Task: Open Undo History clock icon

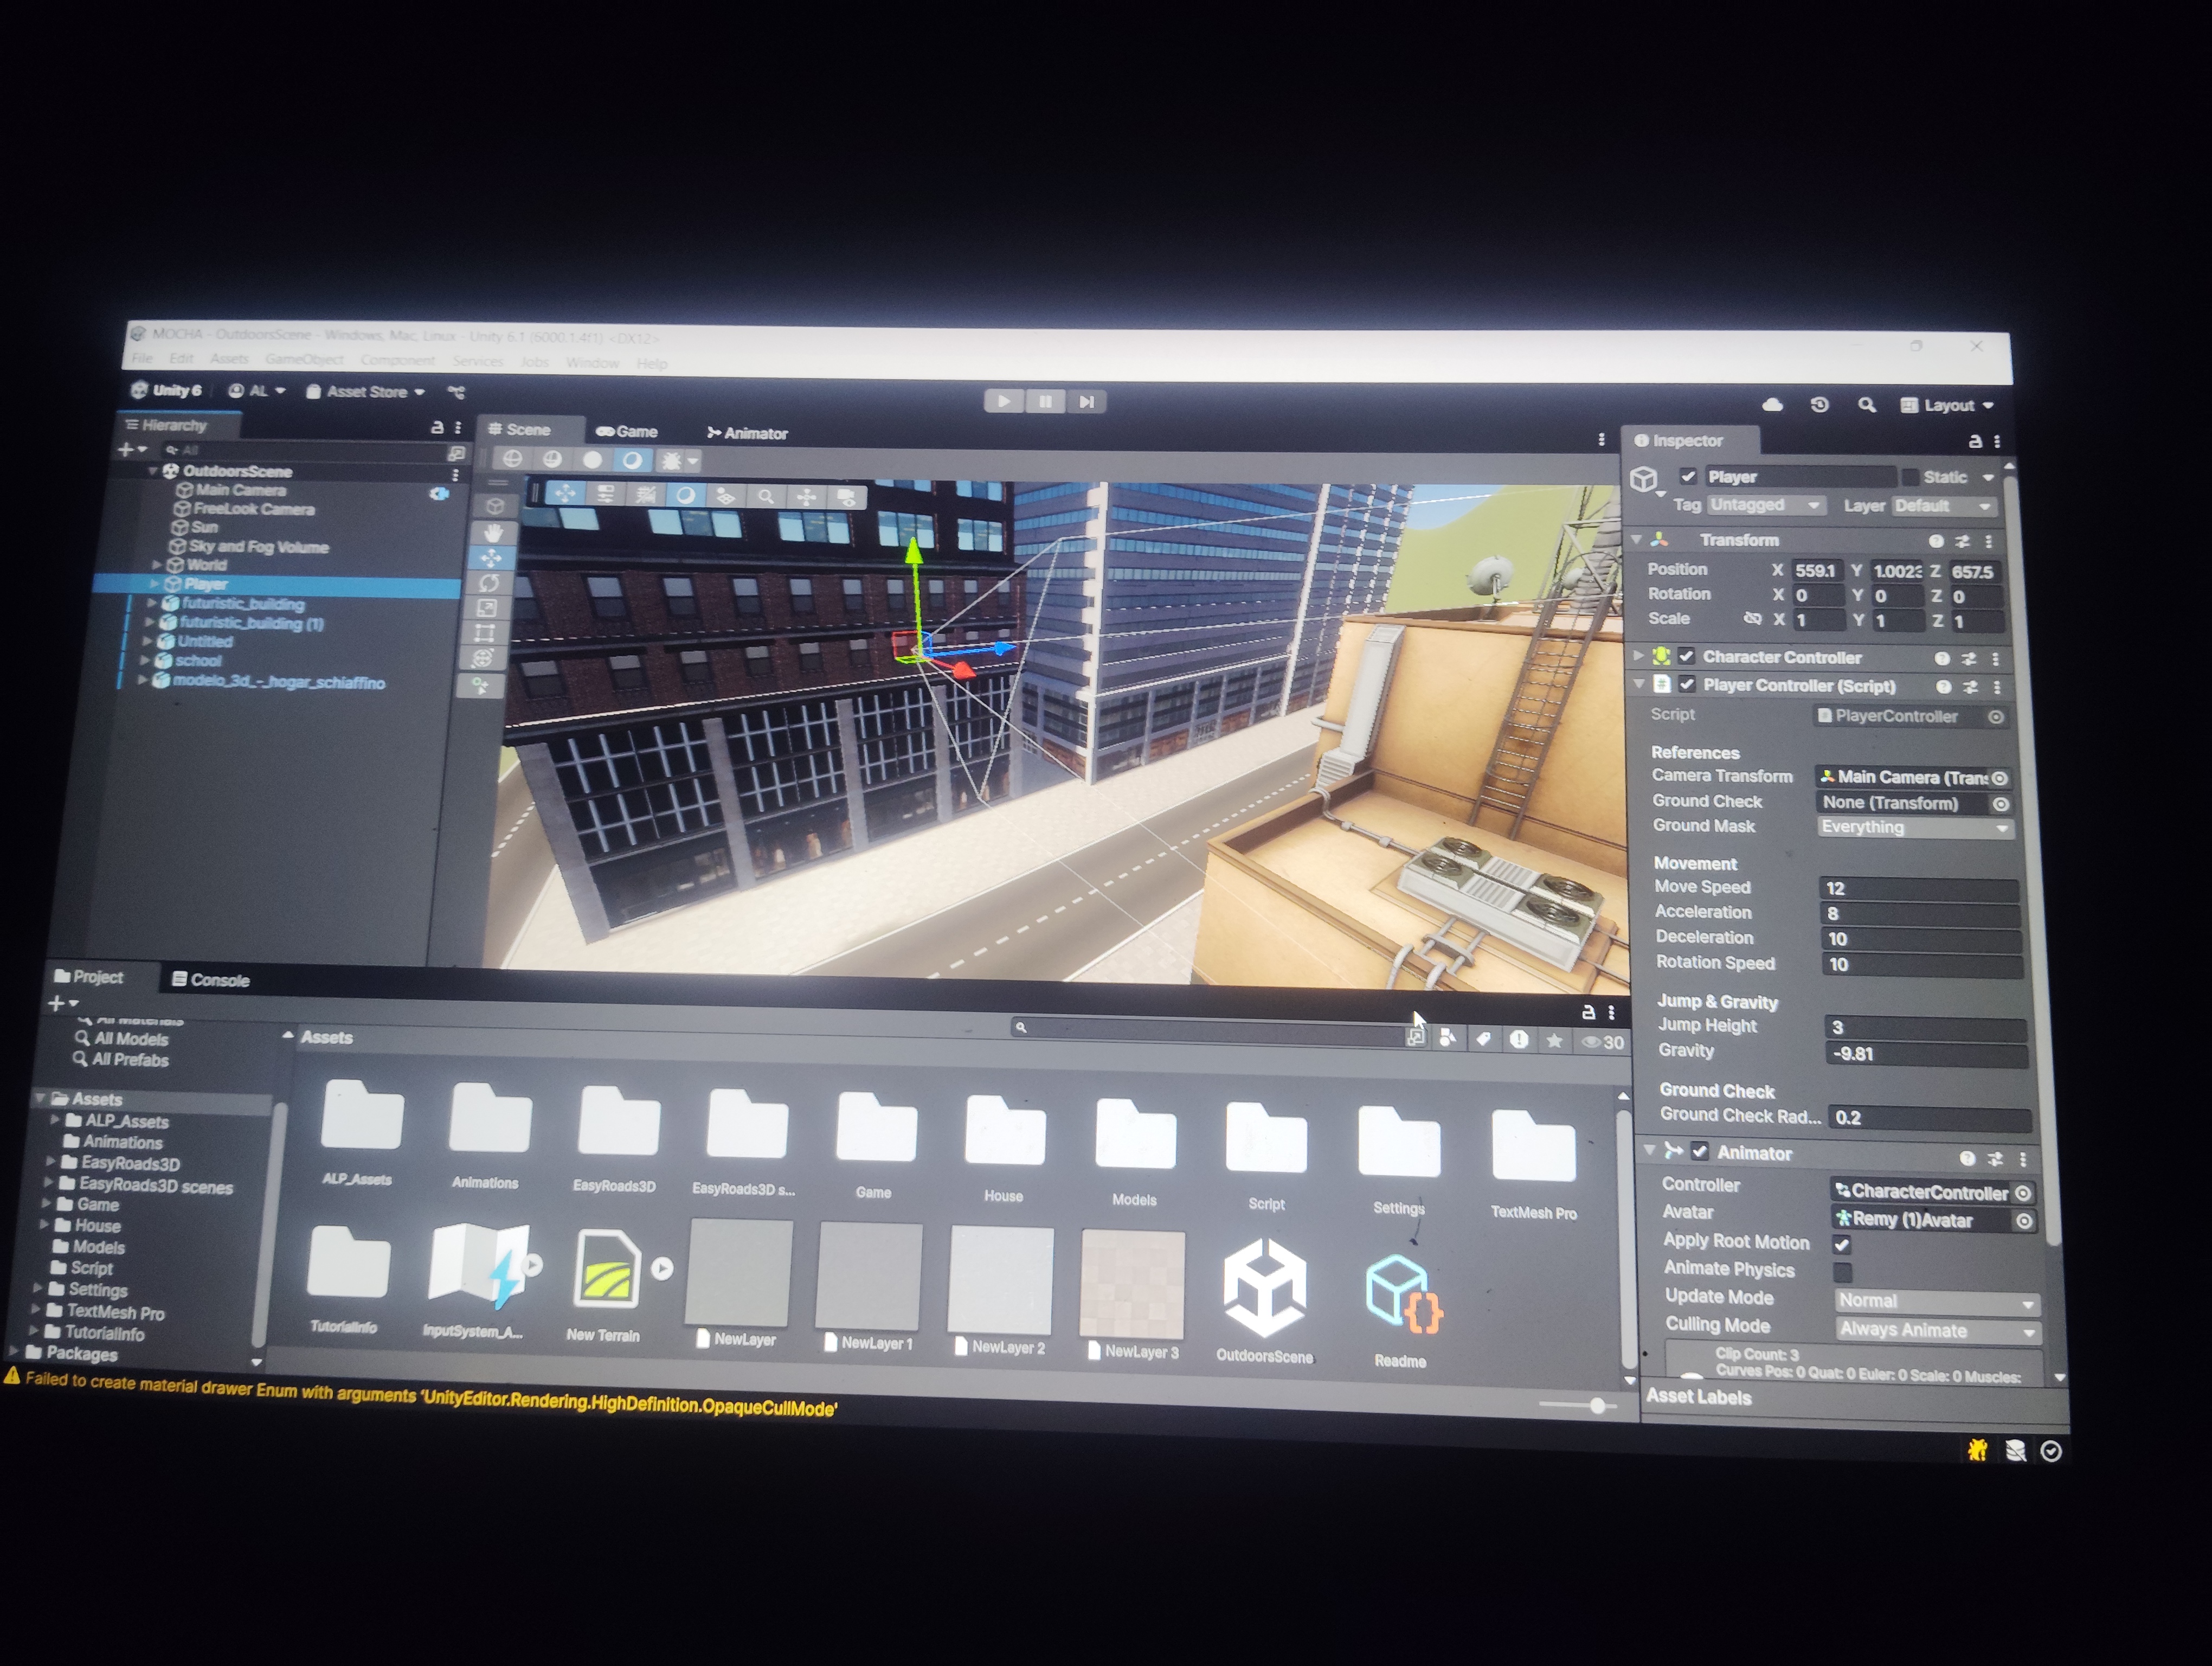Action: (1819, 405)
